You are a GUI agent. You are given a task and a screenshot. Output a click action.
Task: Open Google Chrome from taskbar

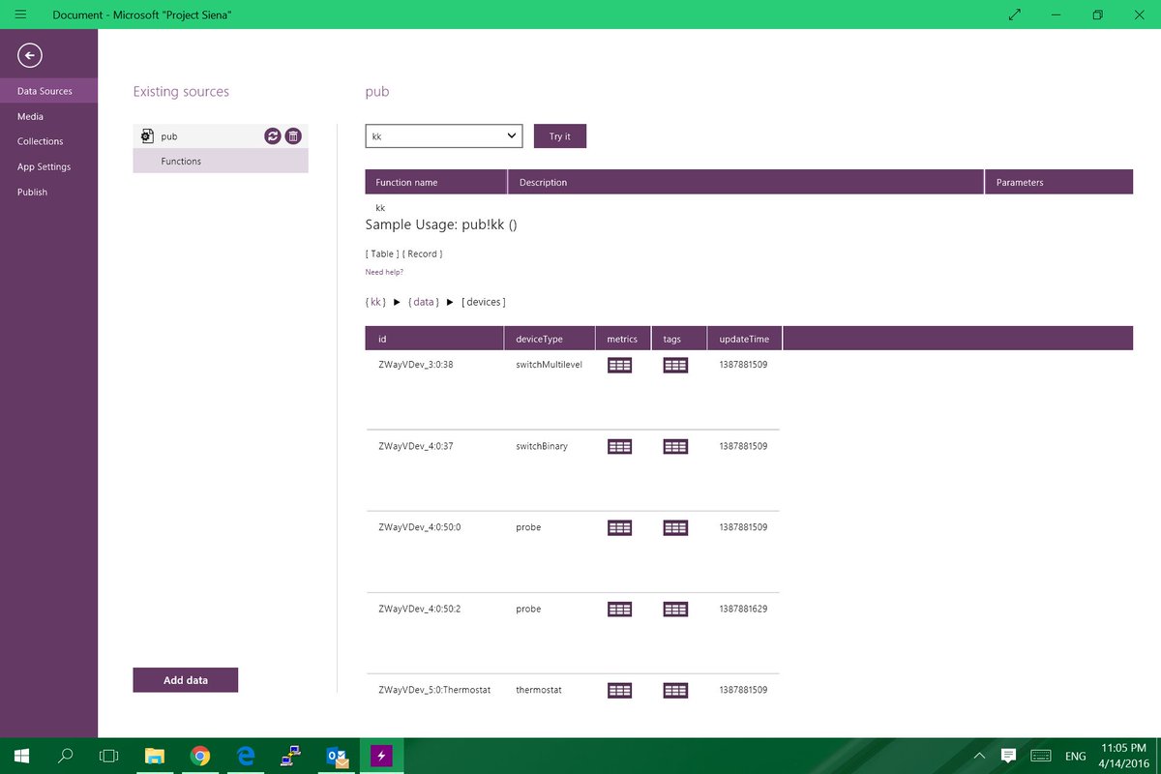200,756
